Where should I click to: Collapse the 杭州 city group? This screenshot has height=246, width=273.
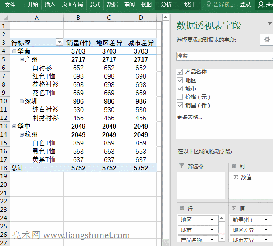tap(21, 134)
